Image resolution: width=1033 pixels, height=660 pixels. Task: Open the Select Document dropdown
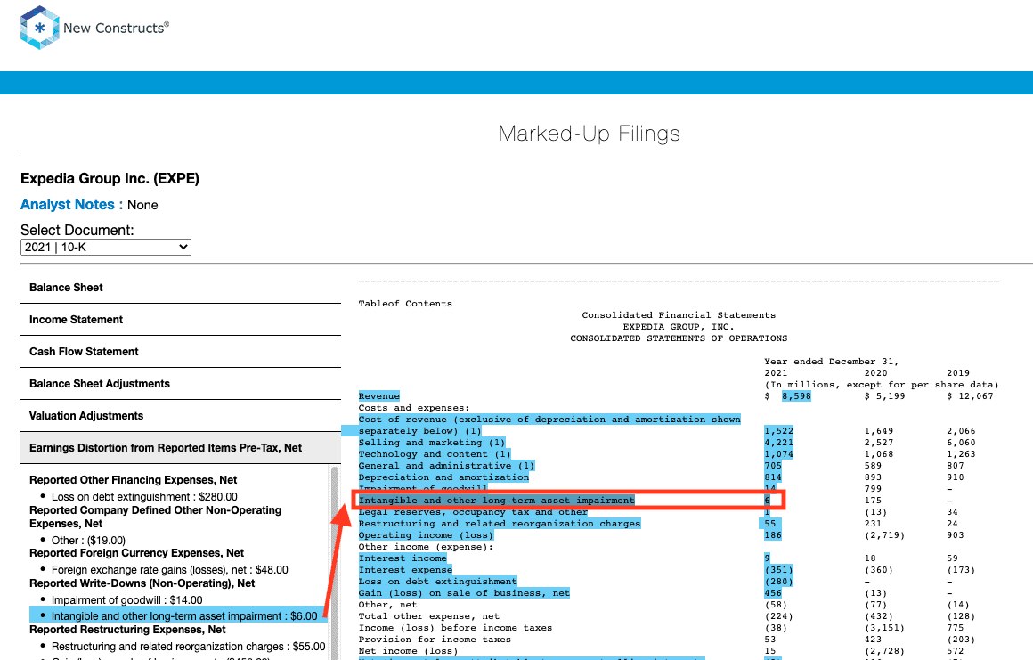click(x=105, y=247)
